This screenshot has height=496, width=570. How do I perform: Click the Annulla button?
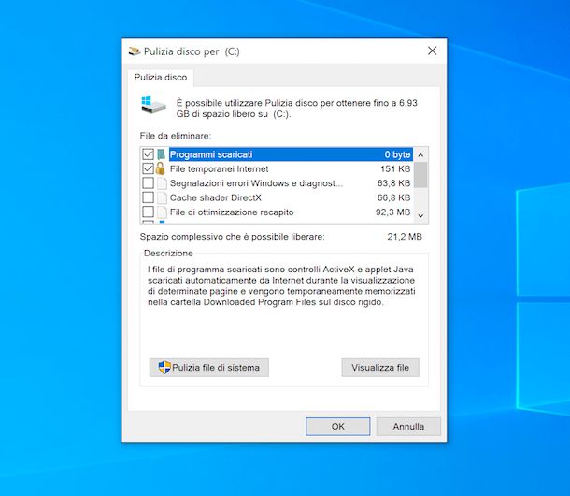(x=408, y=427)
